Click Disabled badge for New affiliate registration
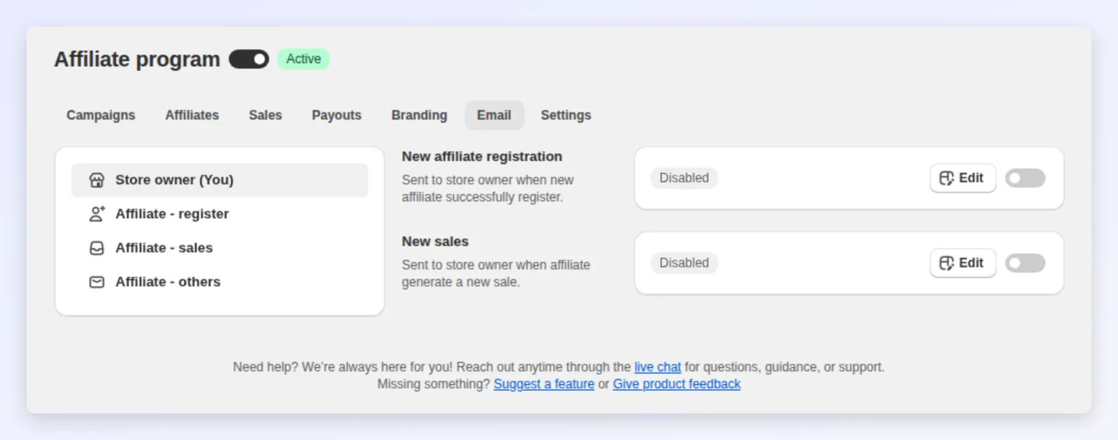This screenshot has width=1118, height=440. pyautogui.click(x=684, y=178)
